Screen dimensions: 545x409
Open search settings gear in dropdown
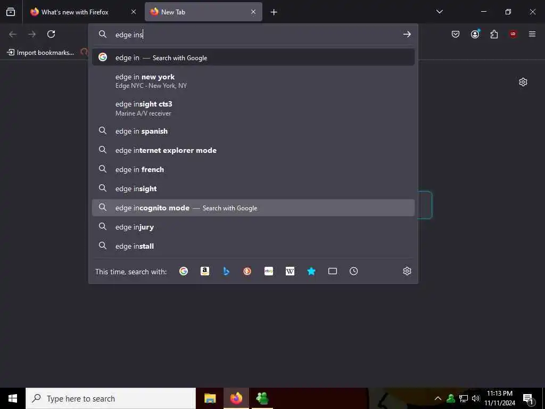[x=407, y=271]
